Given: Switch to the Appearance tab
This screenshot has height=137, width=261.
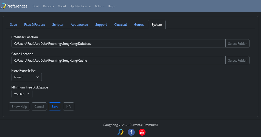Looking at the screenshot, I should click(79, 25).
